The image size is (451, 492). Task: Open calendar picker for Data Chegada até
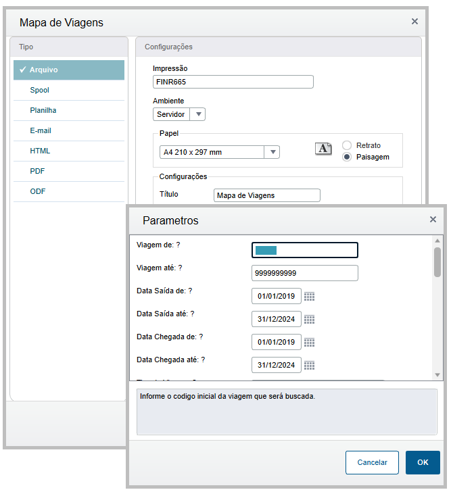[309, 365]
